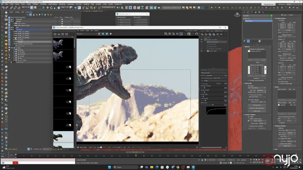Click the Customize menu in Scene Explorer
Image resolution: width=303 pixels, height=170 pixels.
coord(29,12)
